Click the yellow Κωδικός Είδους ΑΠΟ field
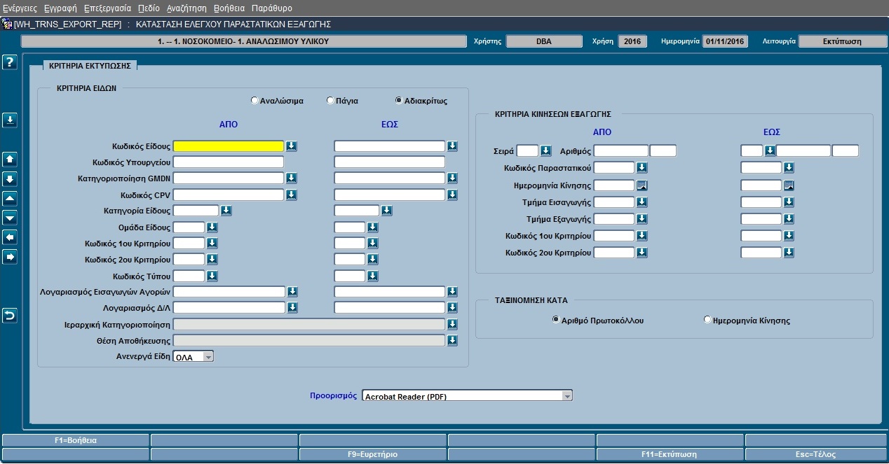The width and height of the screenshot is (889, 464). pyautogui.click(x=229, y=146)
